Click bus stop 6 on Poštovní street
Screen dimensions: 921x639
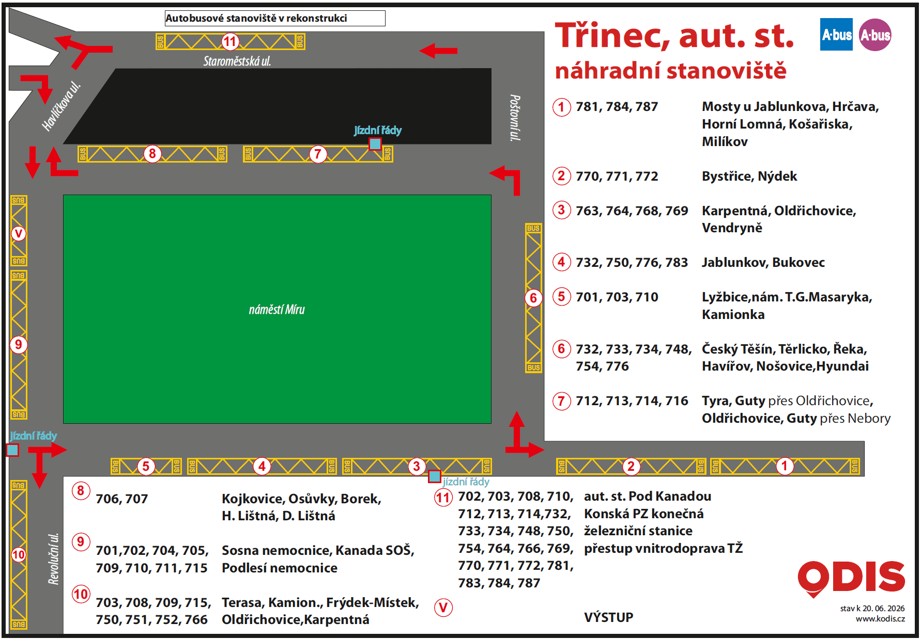pos(533,298)
